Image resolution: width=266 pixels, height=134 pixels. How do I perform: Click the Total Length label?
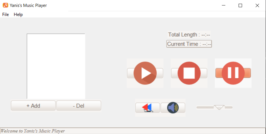click(189, 35)
